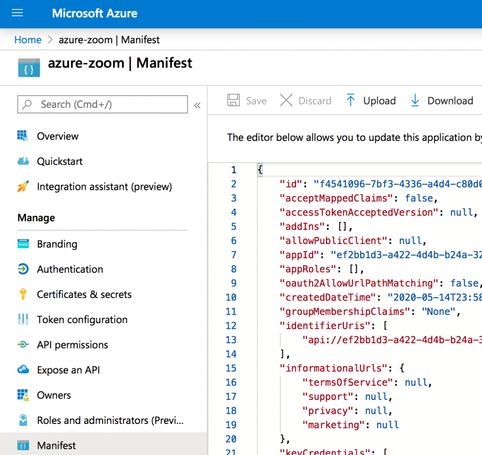Click the Upload arrow icon
The image size is (482, 455).
350,100
